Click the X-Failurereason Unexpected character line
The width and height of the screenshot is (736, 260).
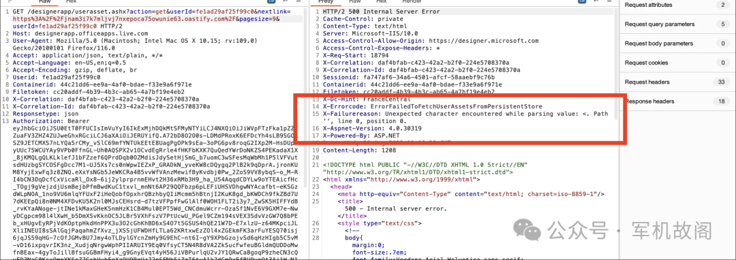(465, 117)
